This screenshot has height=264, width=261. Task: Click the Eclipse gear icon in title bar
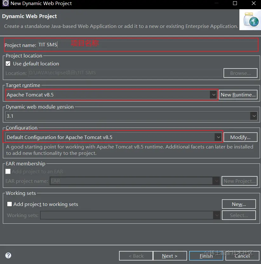(x=6, y=3)
